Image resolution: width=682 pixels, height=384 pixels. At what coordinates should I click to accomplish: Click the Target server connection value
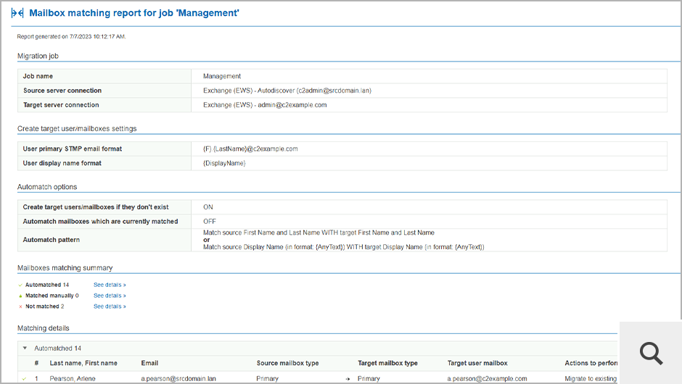pos(265,104)
